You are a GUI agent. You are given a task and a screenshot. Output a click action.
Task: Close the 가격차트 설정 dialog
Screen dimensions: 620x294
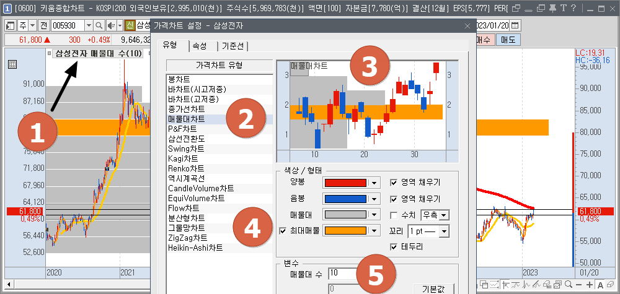(x=467, y=26)
